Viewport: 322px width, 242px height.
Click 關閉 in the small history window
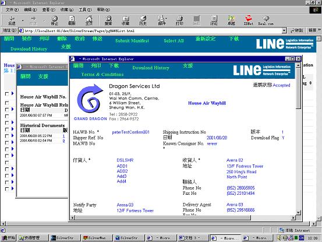coord(26,76)
